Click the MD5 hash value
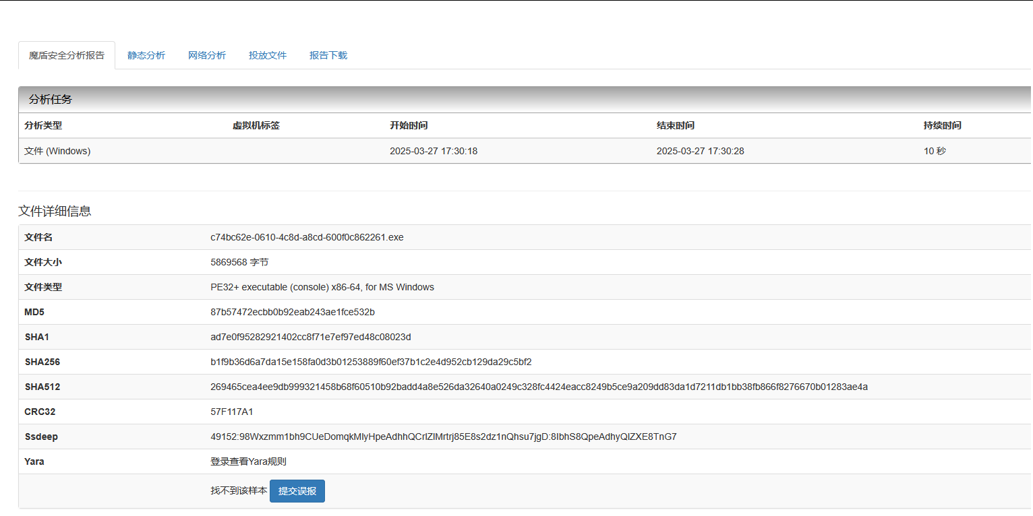The width and height of the screenshot is (1033, 516). click(x=293, y=312)
